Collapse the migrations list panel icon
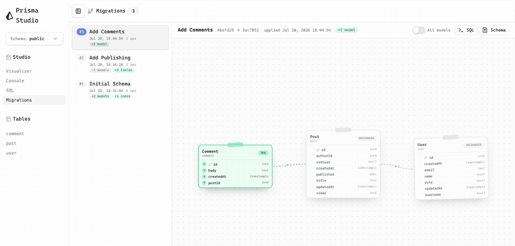 point(78,11)
